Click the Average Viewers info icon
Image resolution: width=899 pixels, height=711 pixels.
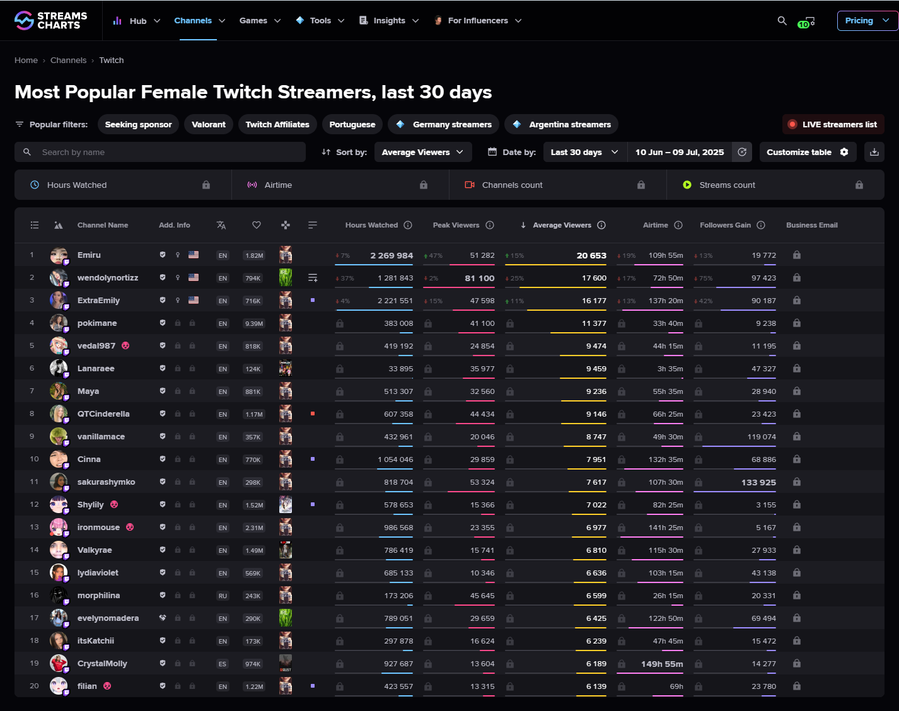(601, 225)
